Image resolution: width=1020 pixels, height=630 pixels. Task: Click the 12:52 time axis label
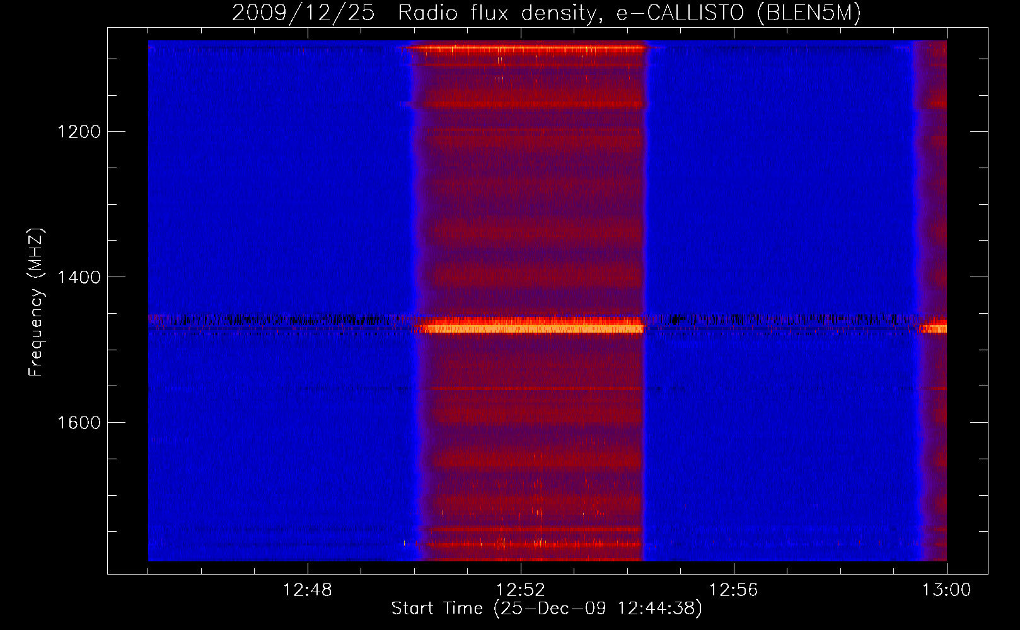[521, 590]
